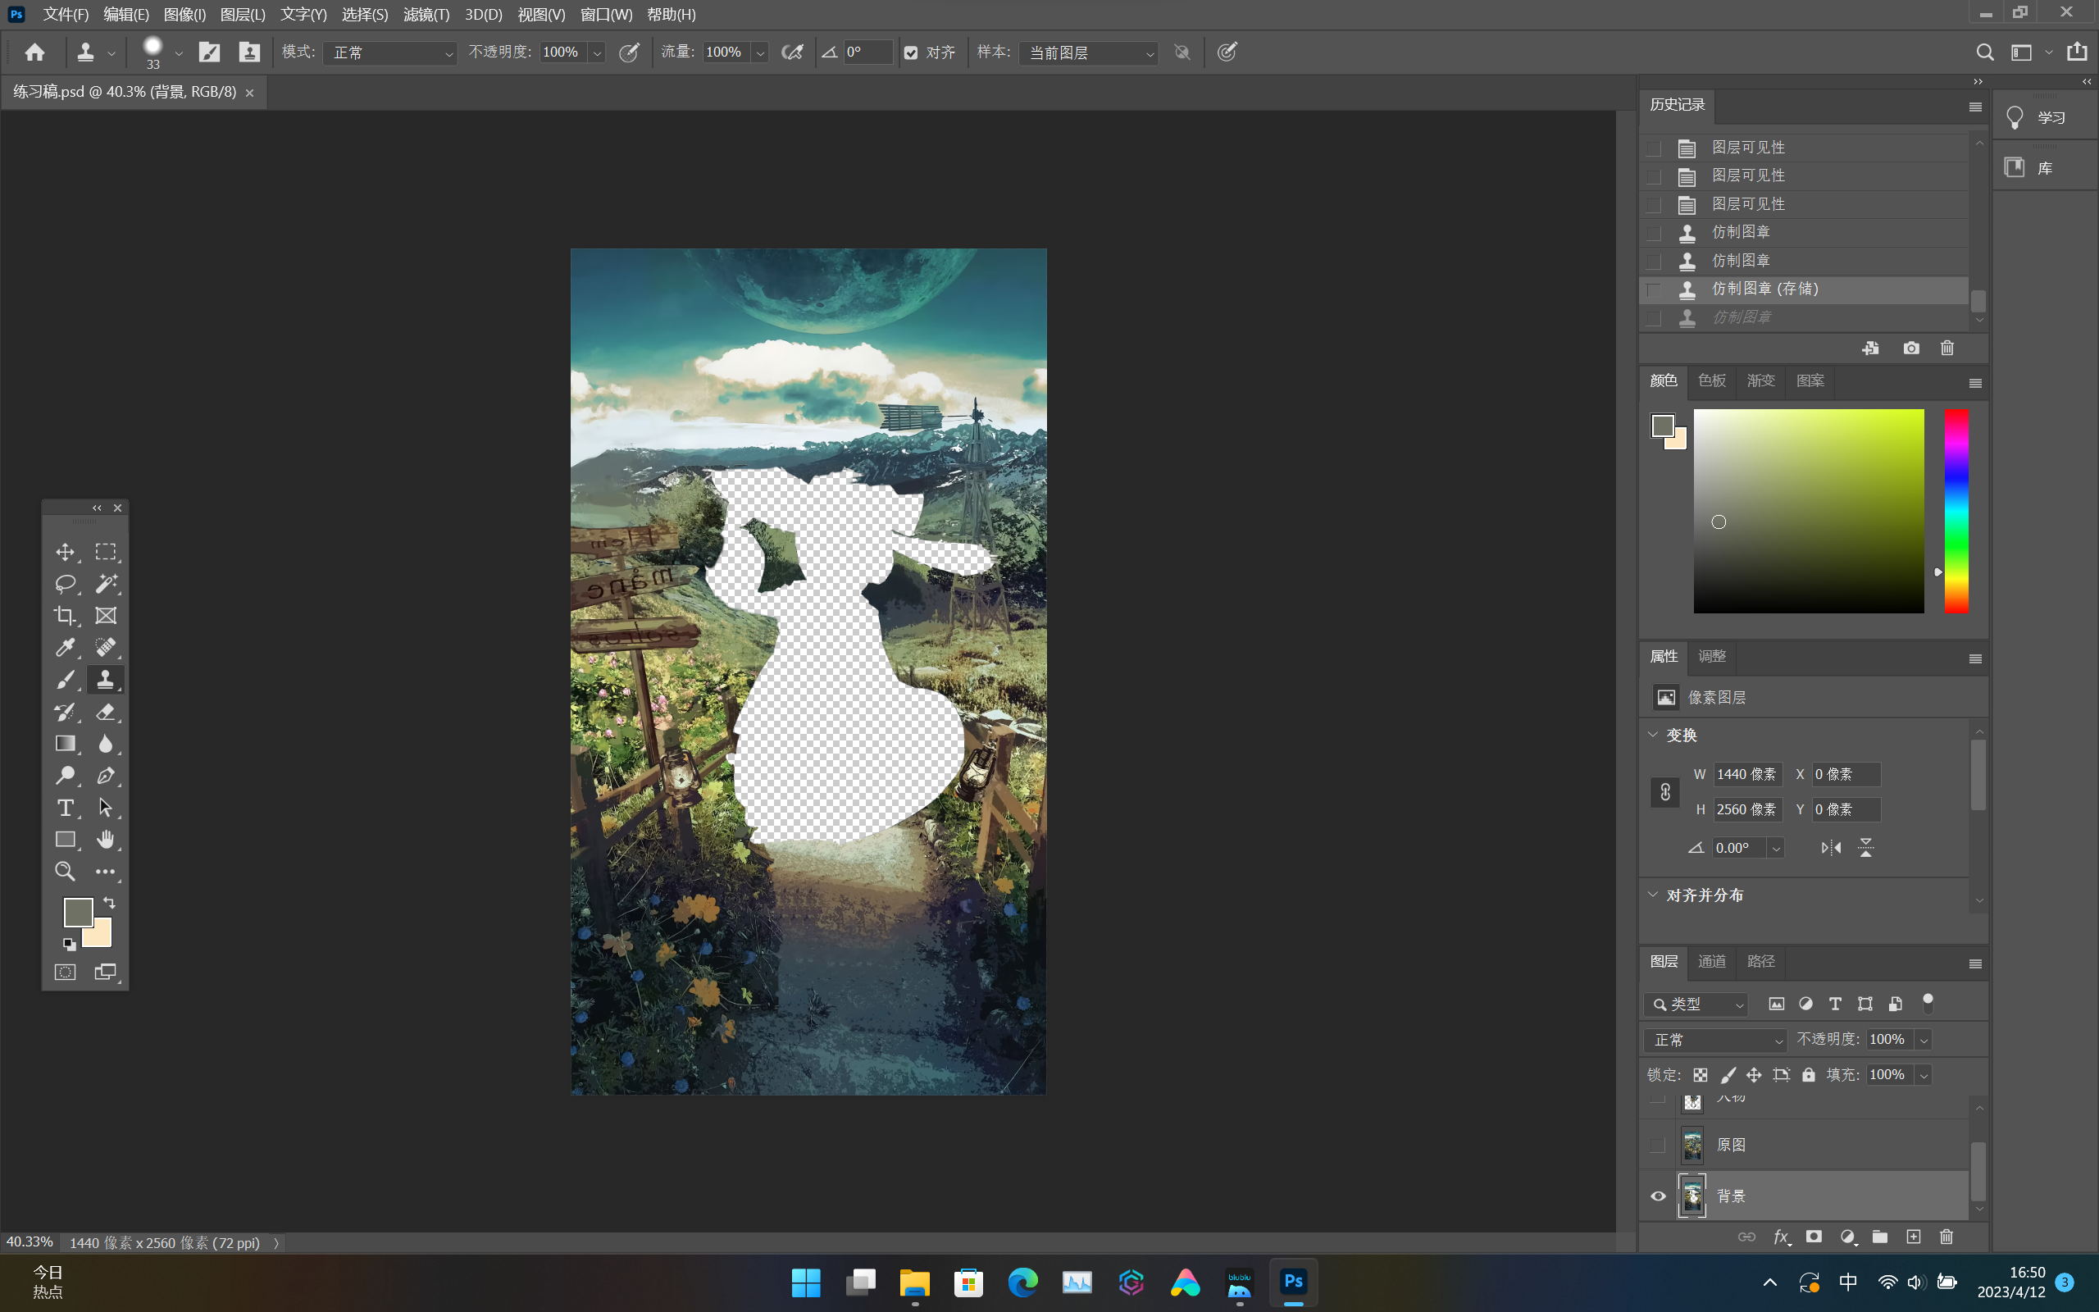
Task: Toggle the 对齐 aligned checkbox
Action: 911,53
